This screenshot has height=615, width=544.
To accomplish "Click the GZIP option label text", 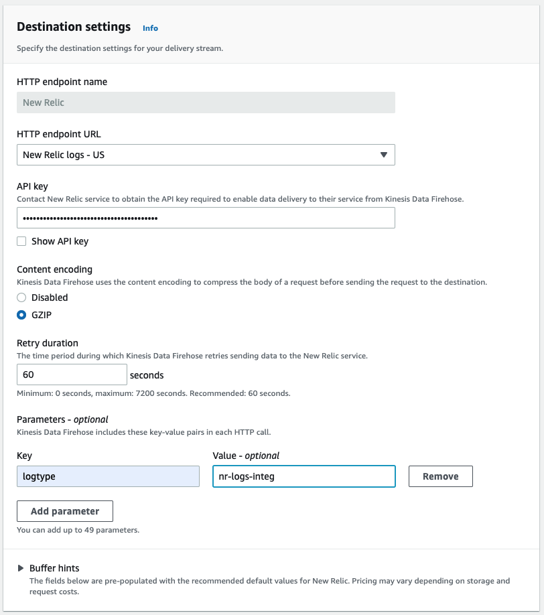I will click(x=43, y=315).
